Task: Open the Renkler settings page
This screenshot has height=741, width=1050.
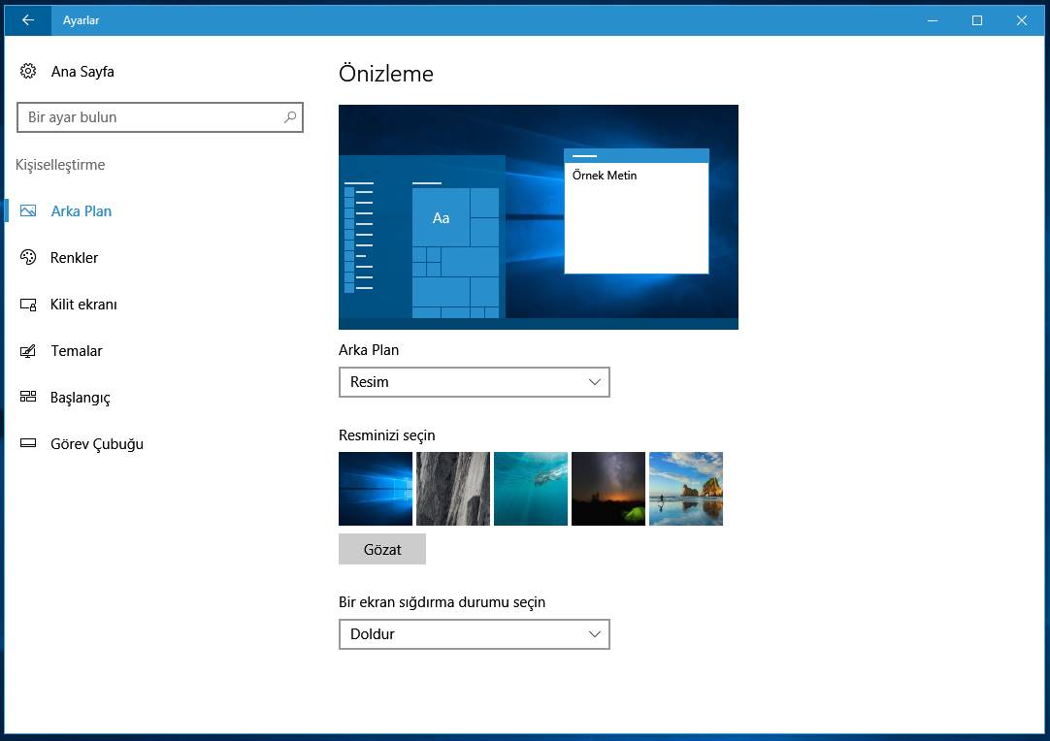Action: click(75, 258)
